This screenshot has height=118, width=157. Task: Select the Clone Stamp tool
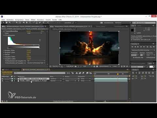pyautogui.click(x=37, y=23)
